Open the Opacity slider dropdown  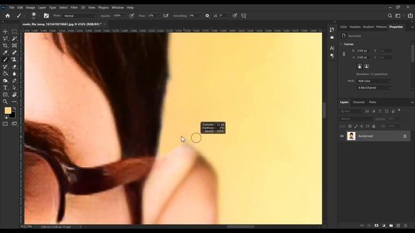[124, 16]
